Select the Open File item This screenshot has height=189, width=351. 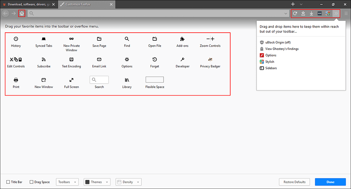pyautogui.click(x=155, y=42)
